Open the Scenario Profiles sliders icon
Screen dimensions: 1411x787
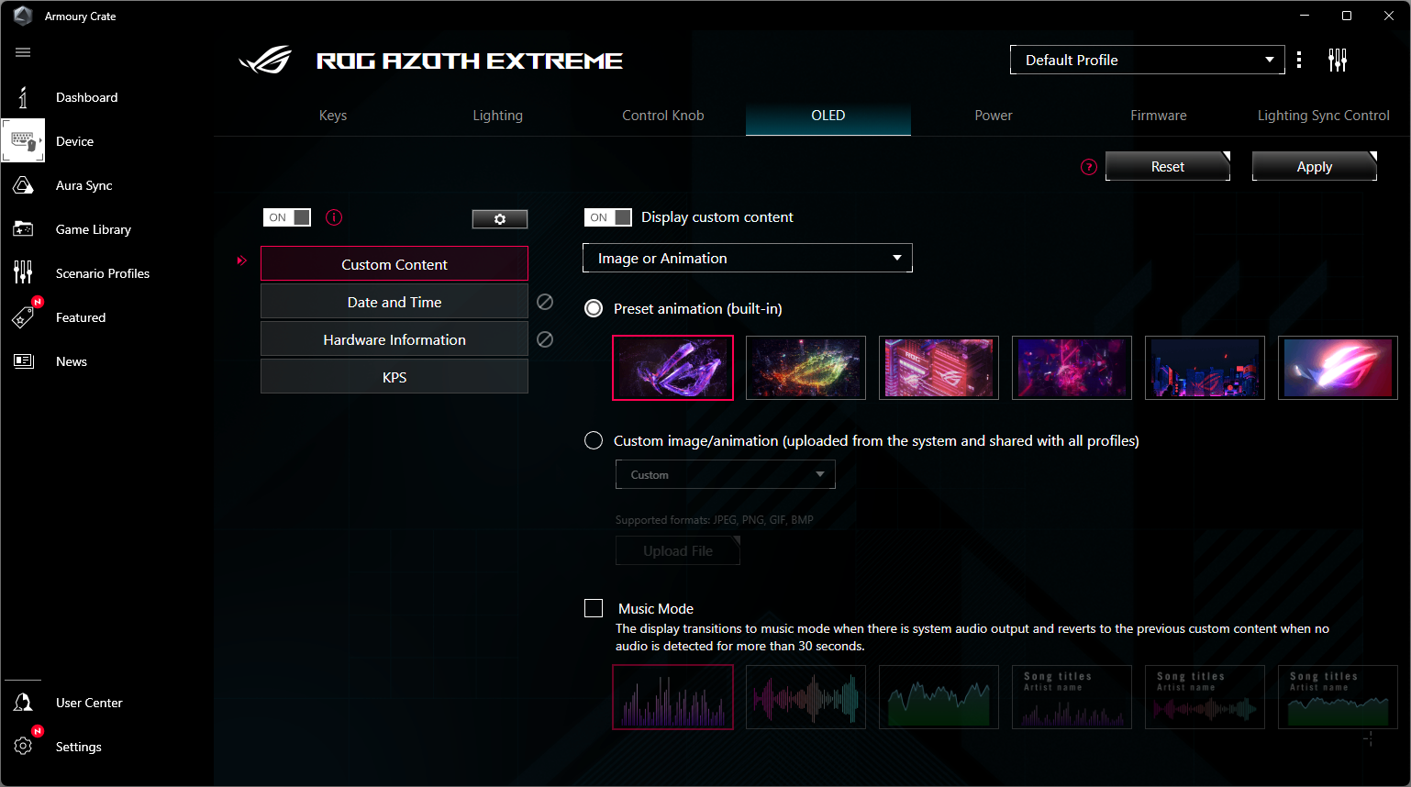pyautogui.click(x=23, y=272)
